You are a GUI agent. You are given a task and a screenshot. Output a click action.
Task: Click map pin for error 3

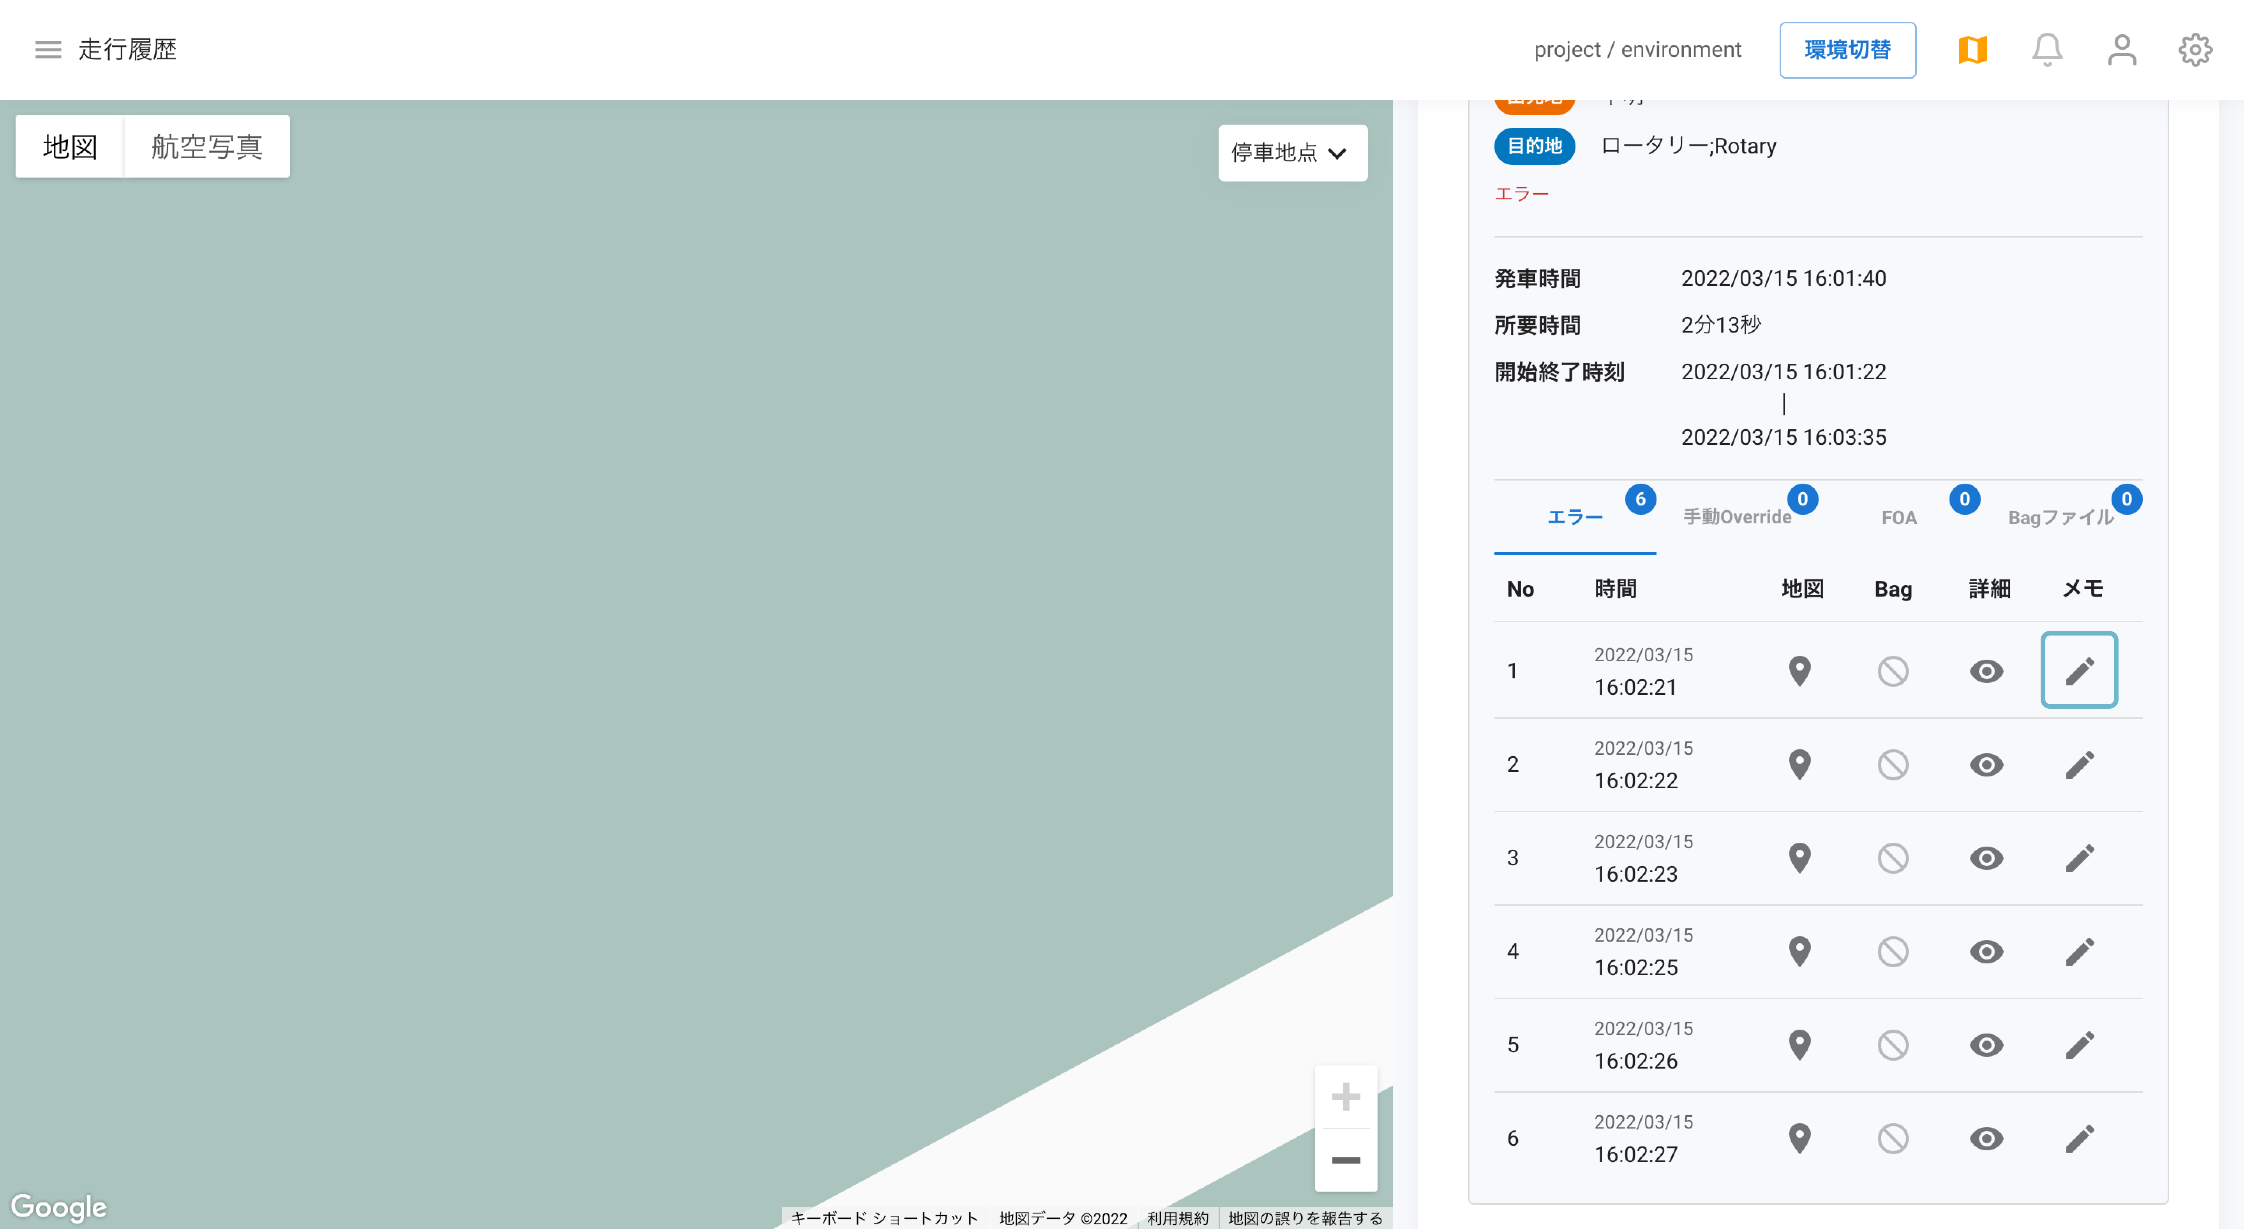click(x=1800, y=858)
